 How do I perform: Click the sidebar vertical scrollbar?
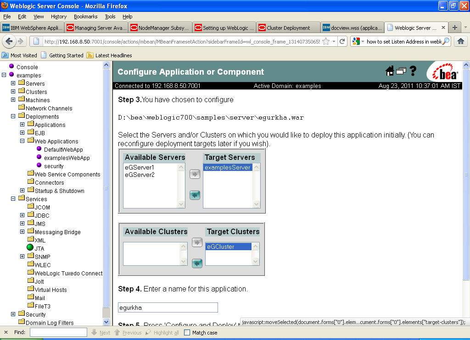pyautogui.click(x=106, y=188)
